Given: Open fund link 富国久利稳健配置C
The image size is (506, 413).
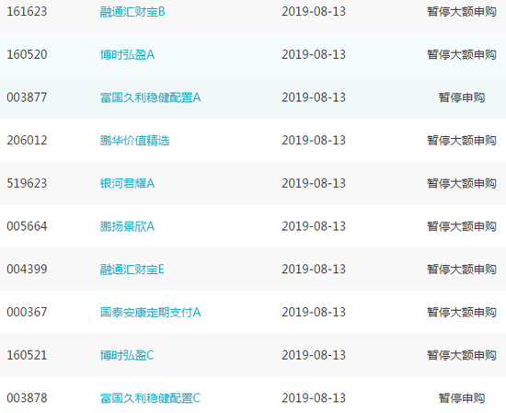Looking at the screenshot, I should click(x=150, y=398).
